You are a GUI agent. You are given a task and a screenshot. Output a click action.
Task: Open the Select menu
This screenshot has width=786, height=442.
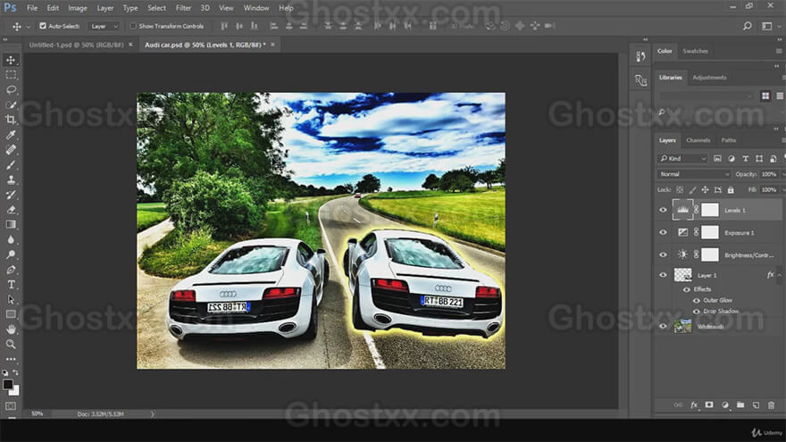[156, 8]
